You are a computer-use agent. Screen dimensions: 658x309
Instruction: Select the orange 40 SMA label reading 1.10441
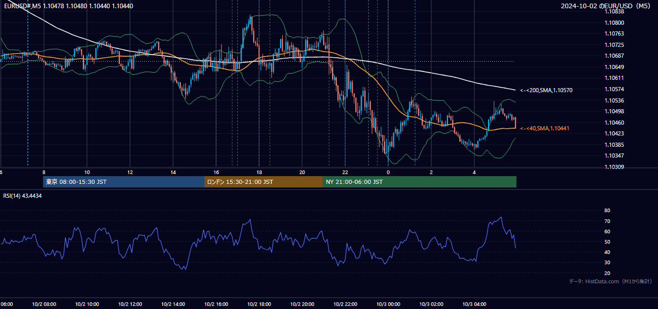545,128
